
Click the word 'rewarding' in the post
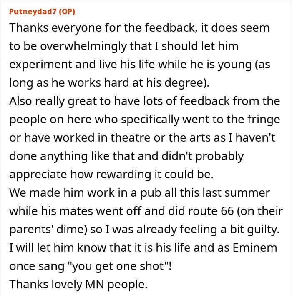pos(139,174)
